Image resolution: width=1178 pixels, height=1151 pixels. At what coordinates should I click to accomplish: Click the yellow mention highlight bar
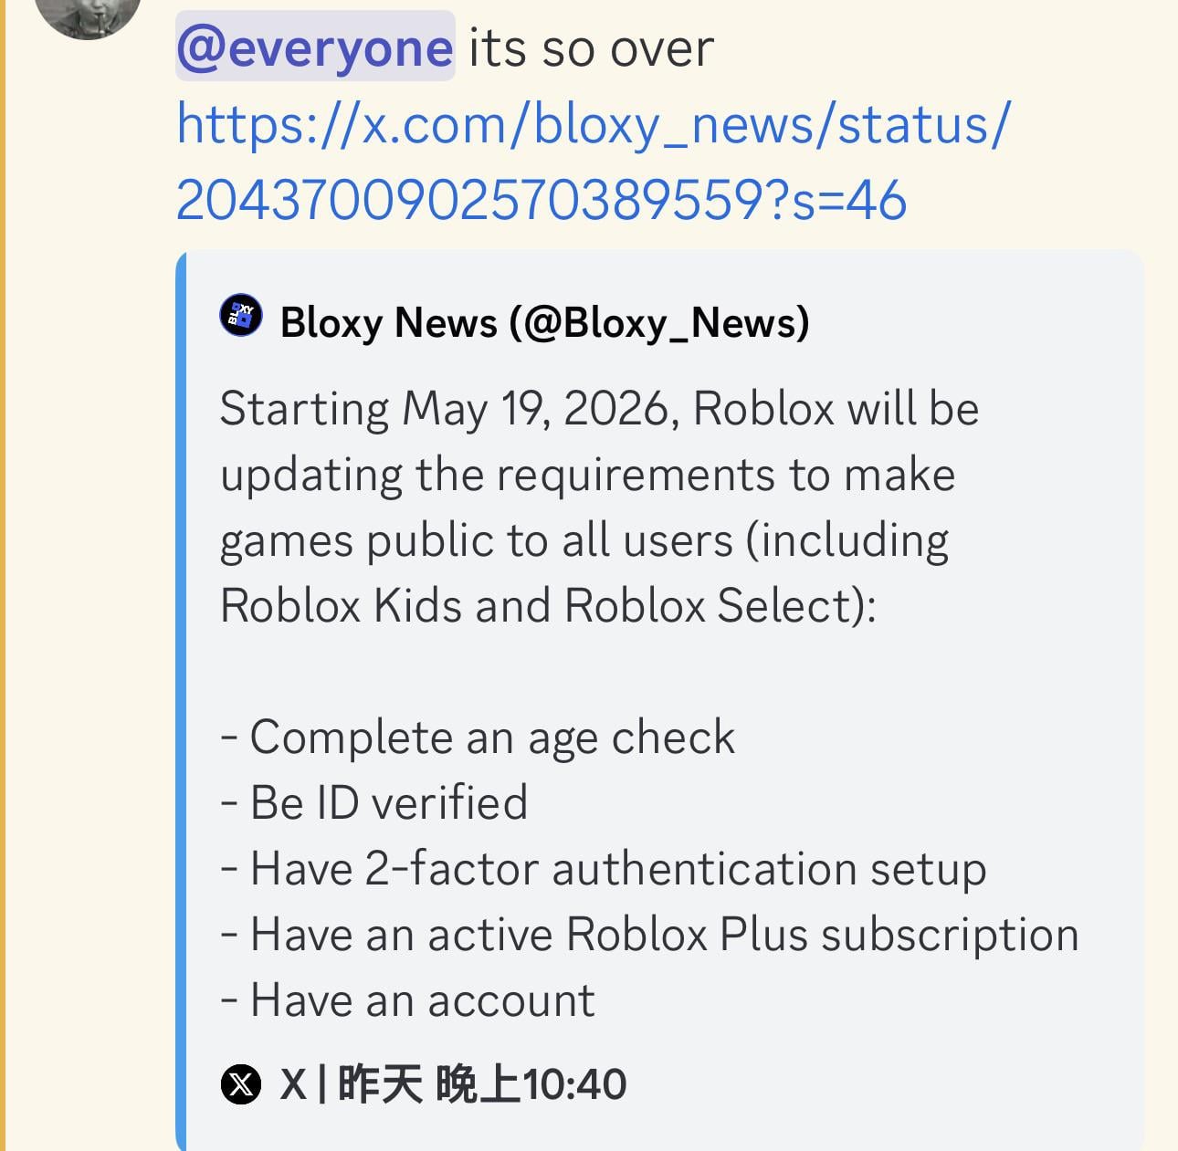[x=3, y=575]
